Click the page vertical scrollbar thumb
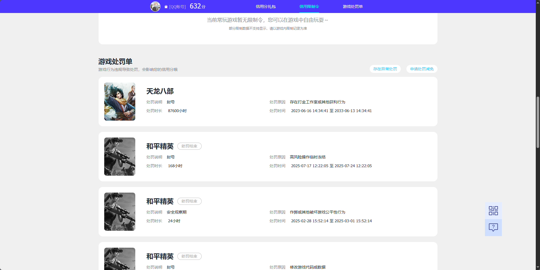This screenshot has width=540, height=270. point(538,122)
